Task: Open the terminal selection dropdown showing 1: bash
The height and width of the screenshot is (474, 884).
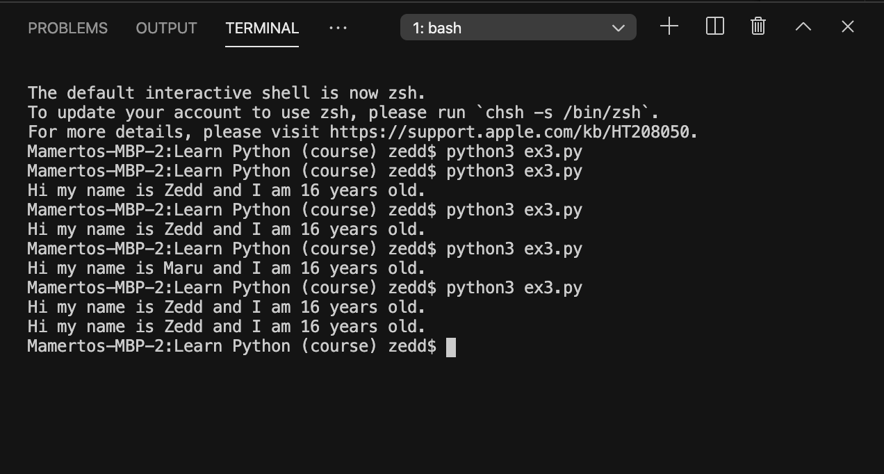Action: point(518,27)
